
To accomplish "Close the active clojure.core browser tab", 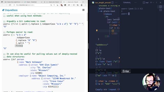I will pyautogui.click(x=80, y=2).
